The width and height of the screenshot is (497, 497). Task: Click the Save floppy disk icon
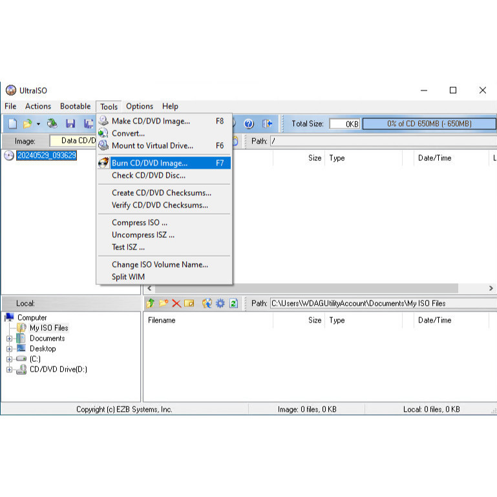point(70,123)
